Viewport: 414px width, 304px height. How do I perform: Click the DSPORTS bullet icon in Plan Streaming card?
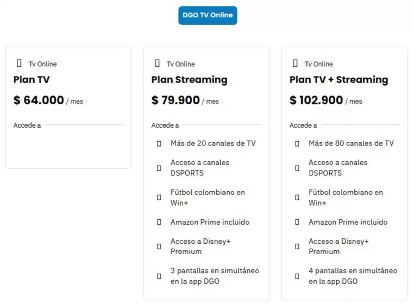pyautogui.click(x=159, y=168)
